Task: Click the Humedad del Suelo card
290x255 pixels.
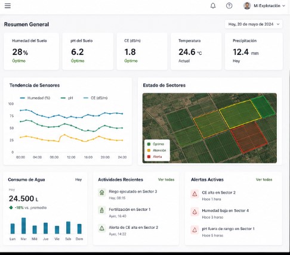Action: pos(31,51)
